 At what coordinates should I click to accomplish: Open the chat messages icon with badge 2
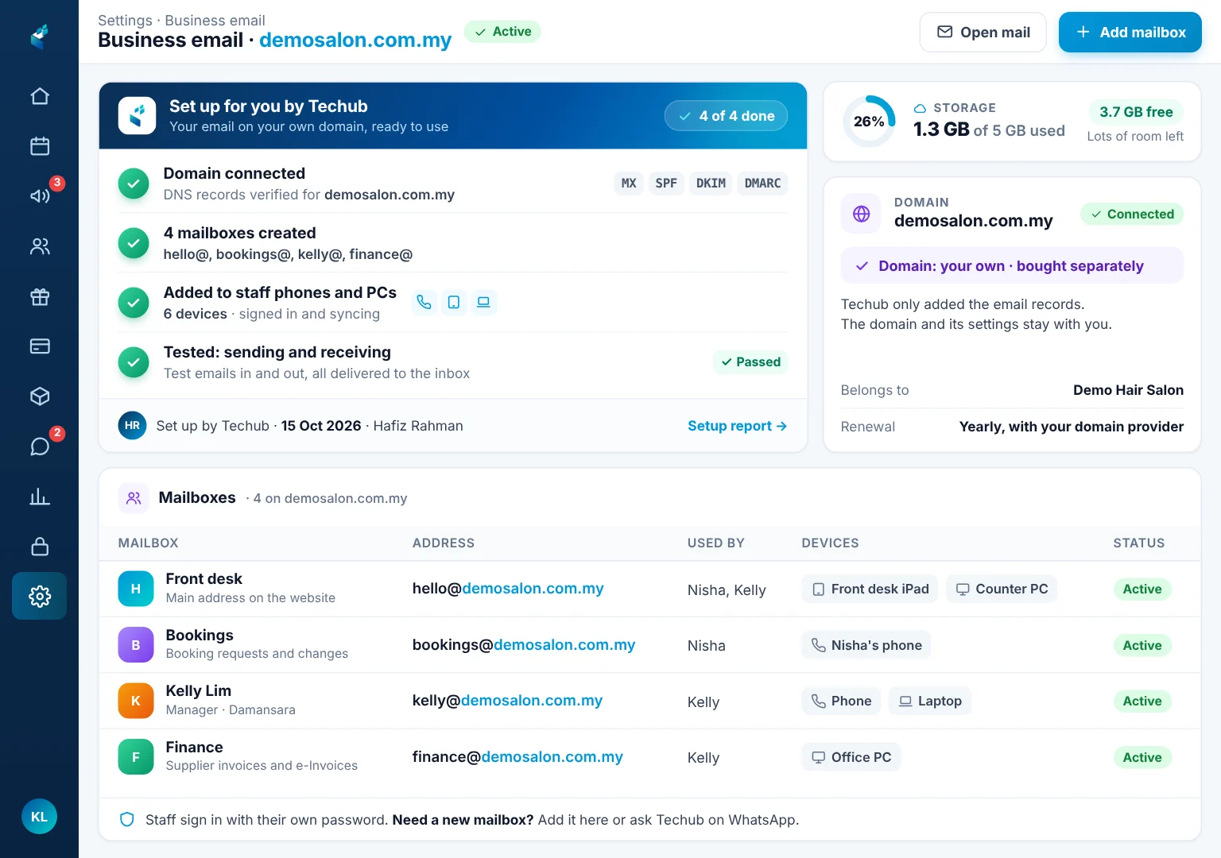(40, 446)
